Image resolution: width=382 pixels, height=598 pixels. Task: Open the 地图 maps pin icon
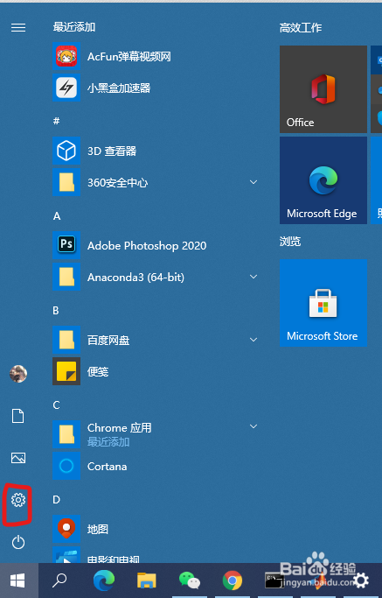pyautogui.click(x=66, y=529)
